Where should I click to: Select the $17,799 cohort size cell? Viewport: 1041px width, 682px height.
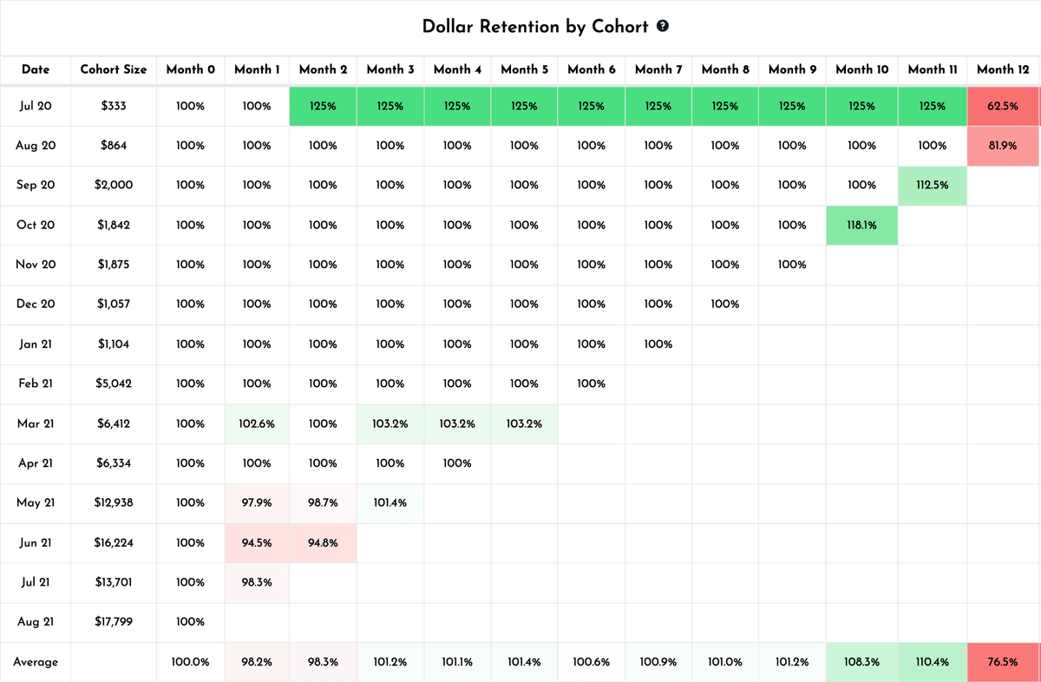pos(114,622)
